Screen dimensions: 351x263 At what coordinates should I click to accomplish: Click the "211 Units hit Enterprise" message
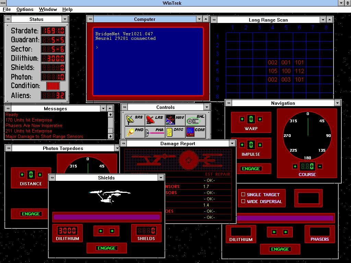pos(29,131)
